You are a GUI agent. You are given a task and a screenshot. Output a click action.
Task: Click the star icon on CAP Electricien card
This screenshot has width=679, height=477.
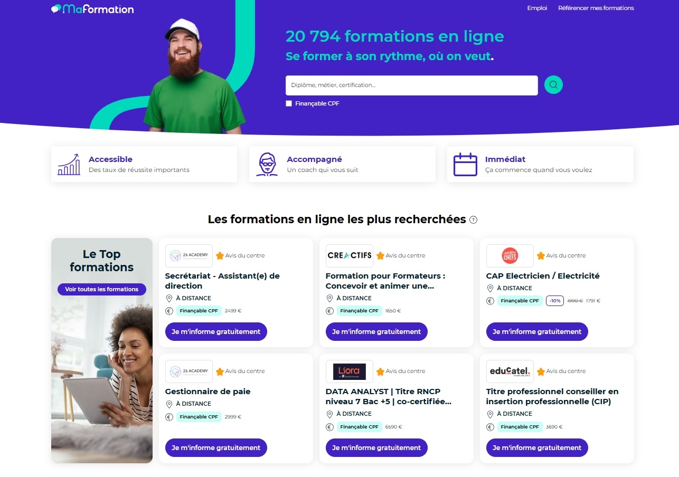click(541, 255)
